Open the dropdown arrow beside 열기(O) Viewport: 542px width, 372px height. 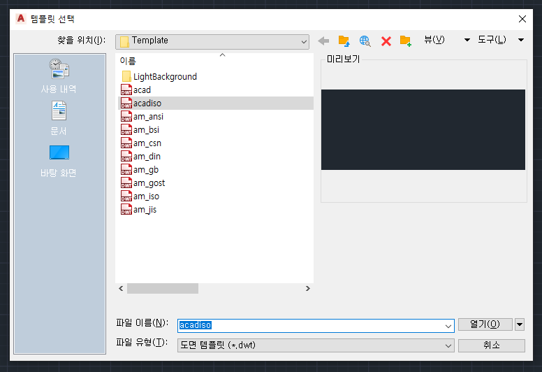pyautogui.click(x=520, y=324)
